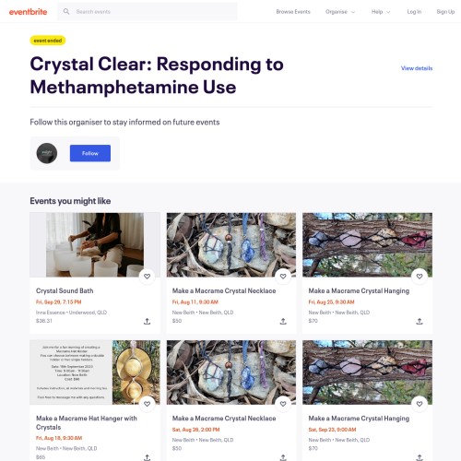The height and width of the screenshot is (461, 461).
Task: Expand the Organise dropdown menu
Action: (340, 12)
